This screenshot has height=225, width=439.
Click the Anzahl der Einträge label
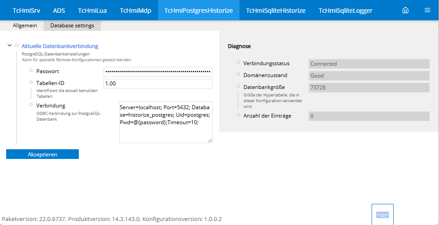point(267,116)
